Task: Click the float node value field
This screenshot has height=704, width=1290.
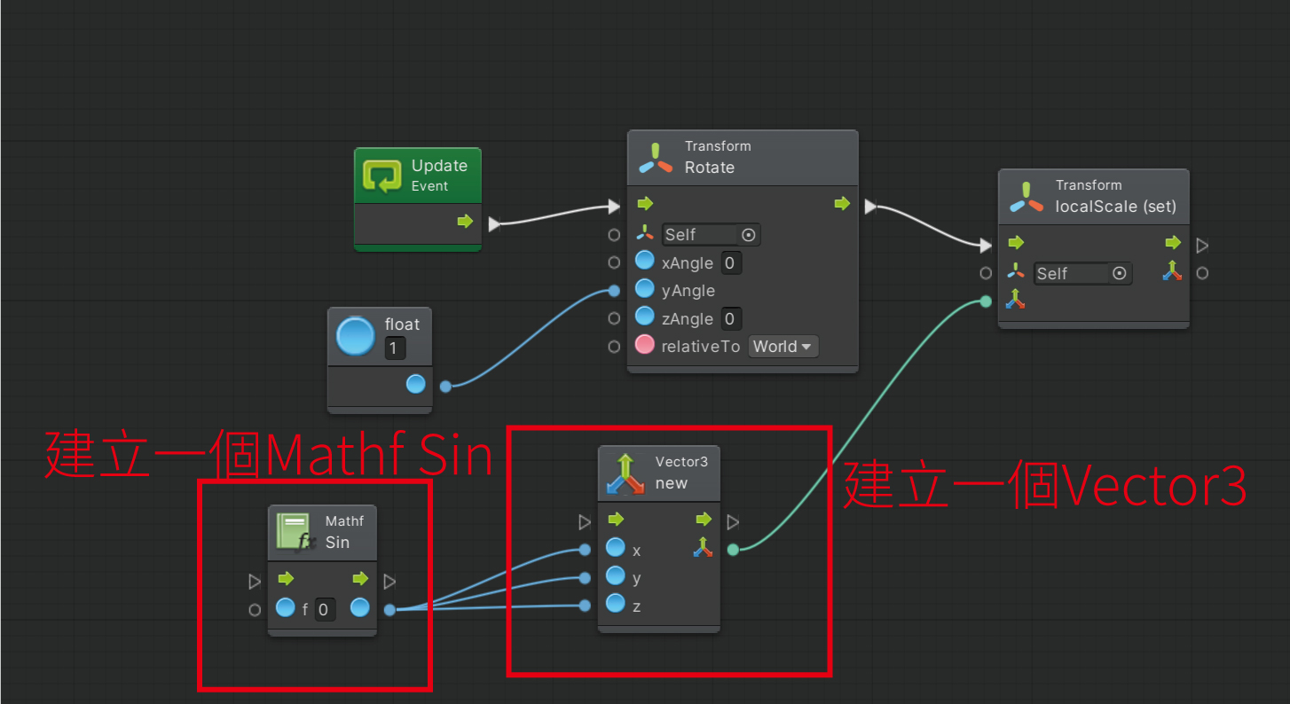Action: [395, 348]
